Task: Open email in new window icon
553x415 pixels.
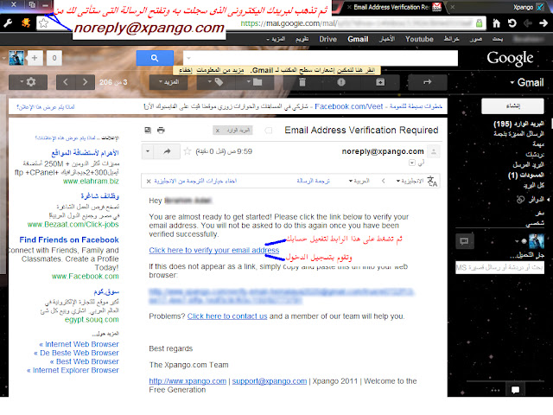Action: pos(148,131)
